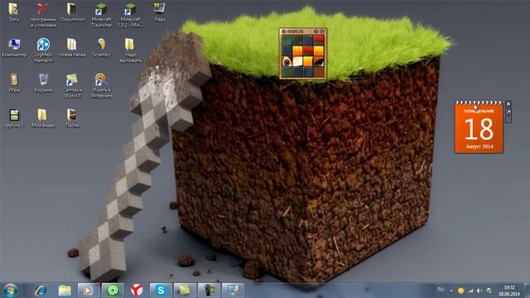The width and height of the screenshot is (530, 298).
Task: Click the orange round tray icon
Action: pos(460,291)
